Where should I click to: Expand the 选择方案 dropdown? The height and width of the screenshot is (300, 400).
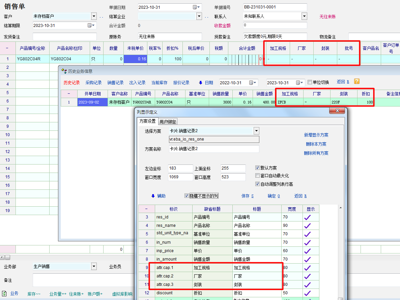256,131
